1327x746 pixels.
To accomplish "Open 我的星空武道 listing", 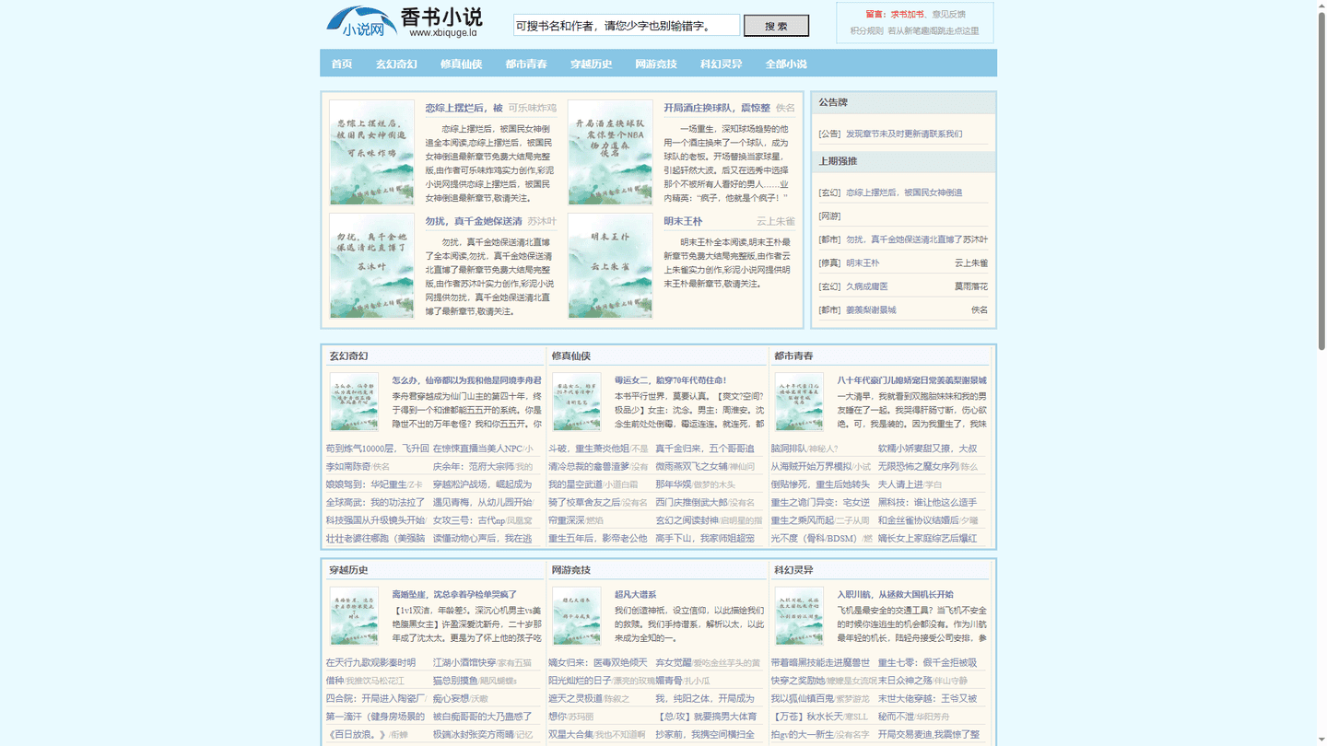I will 575,484.
